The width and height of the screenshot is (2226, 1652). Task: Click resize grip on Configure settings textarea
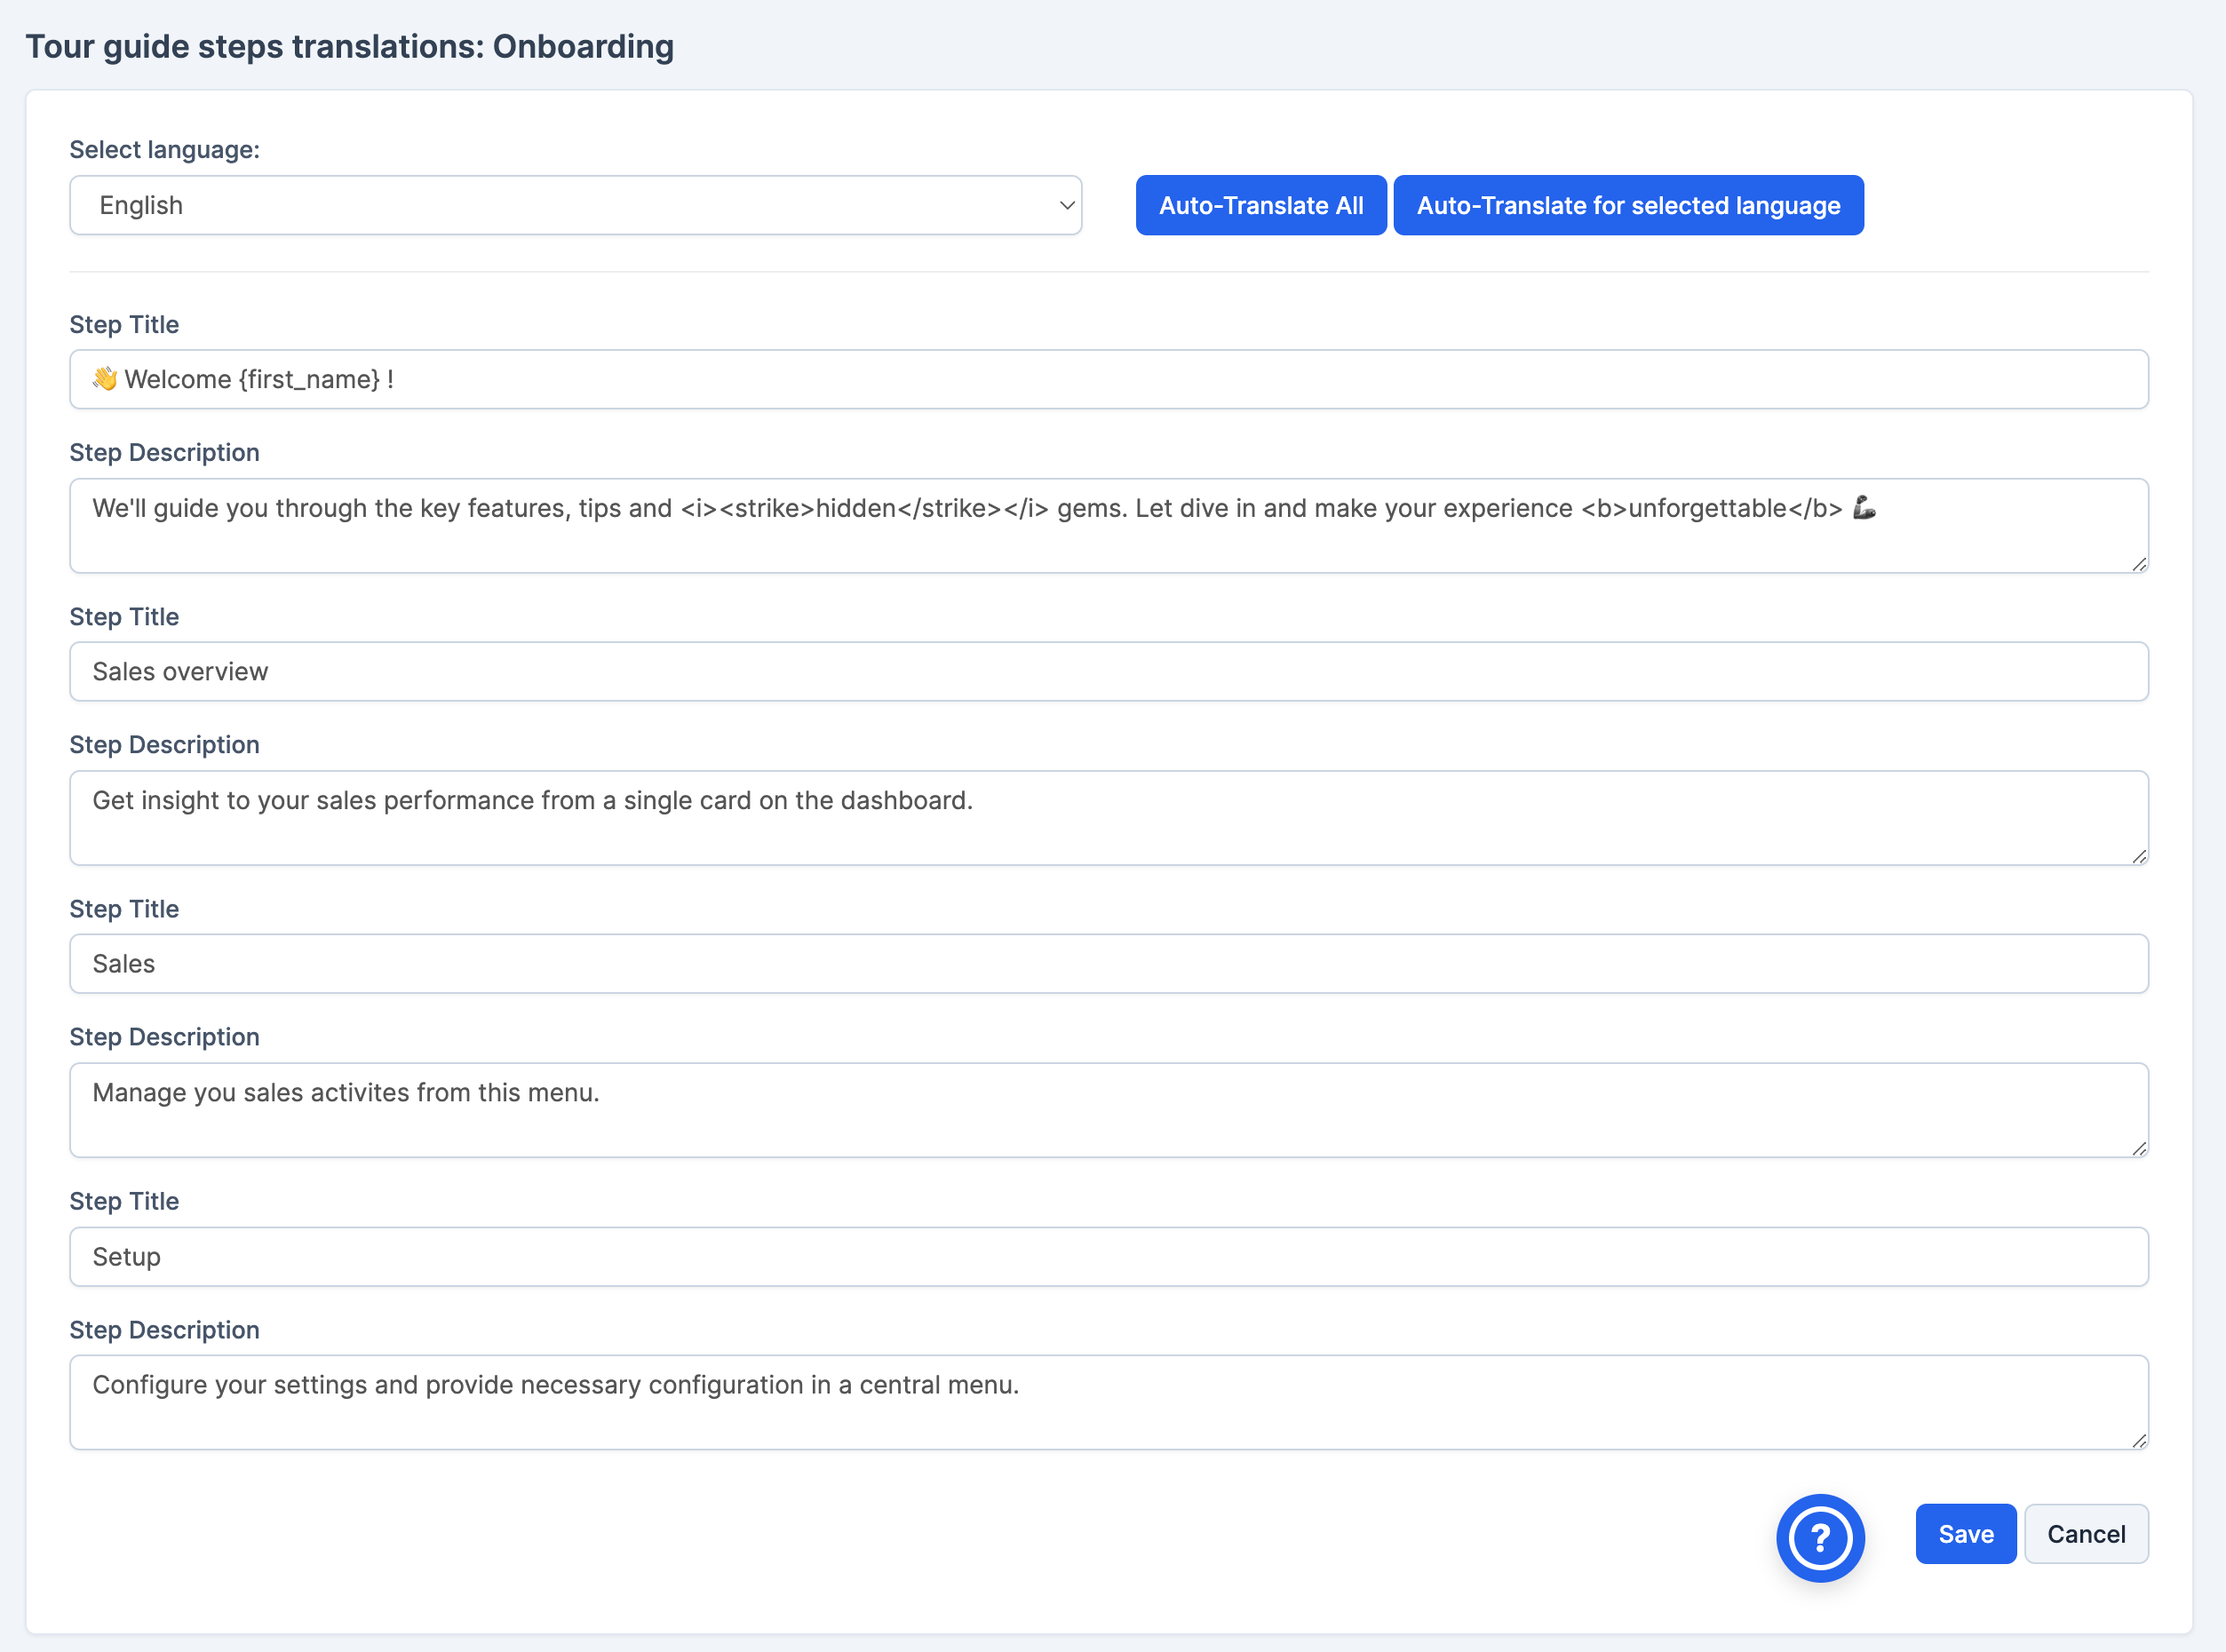(x=2139, y=1441)
